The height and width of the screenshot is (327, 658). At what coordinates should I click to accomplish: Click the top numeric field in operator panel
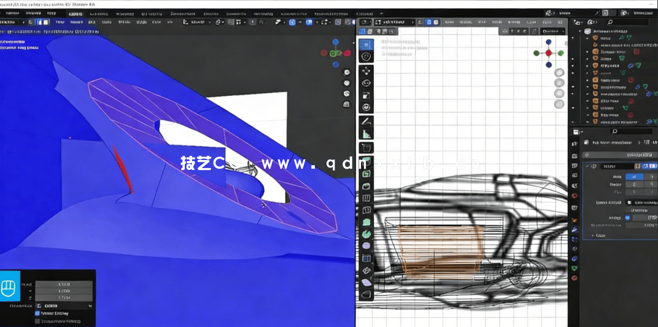click(64, 284)
